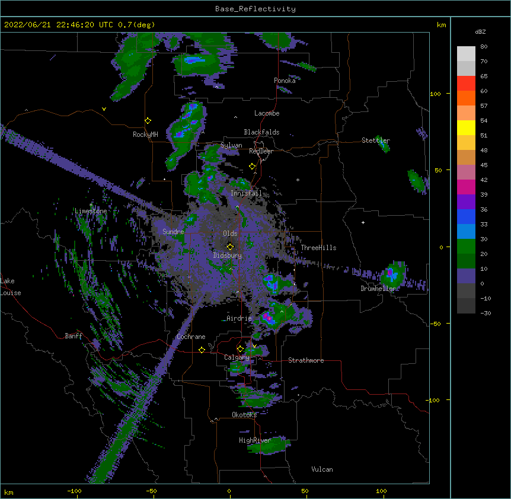Click the Stettler town label
The width and height of the screenshot is (511, 499).
(x=376, y=140)
